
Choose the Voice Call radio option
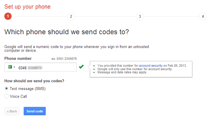[7, 97]
